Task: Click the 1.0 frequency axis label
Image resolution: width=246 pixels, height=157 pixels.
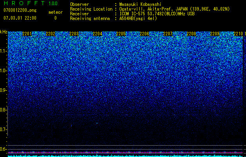Action: 3,71
